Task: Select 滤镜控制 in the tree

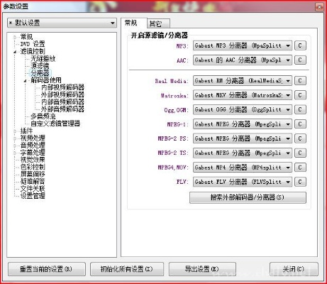Action: click(x=33, y=51)
